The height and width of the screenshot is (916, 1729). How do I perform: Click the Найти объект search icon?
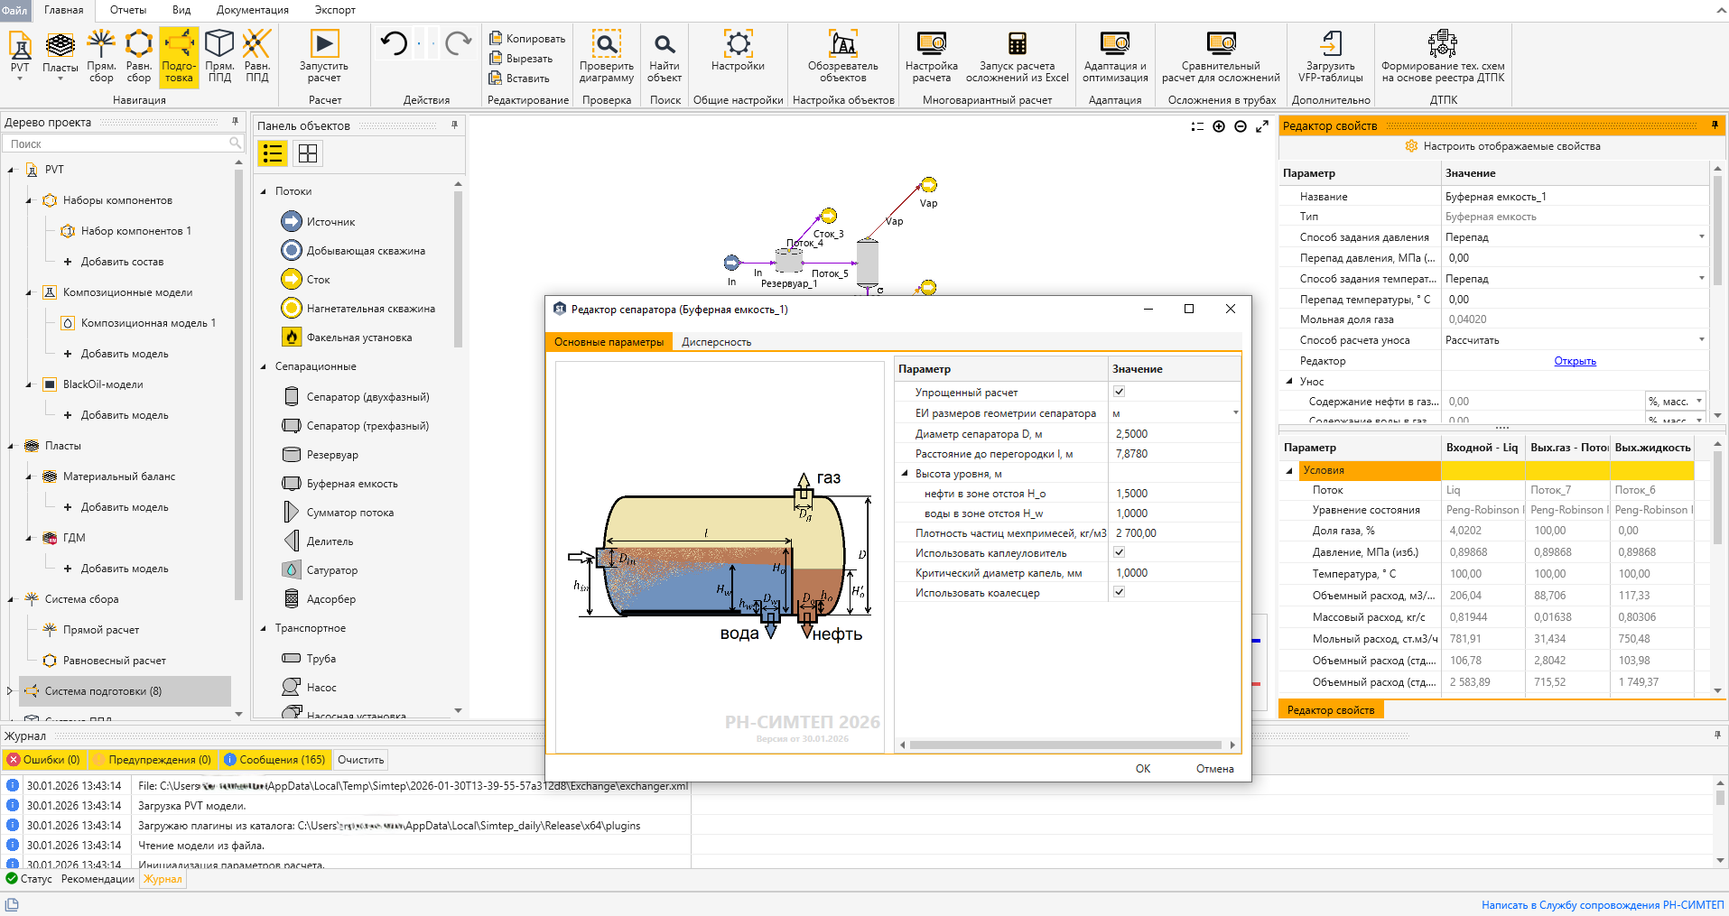665,44
